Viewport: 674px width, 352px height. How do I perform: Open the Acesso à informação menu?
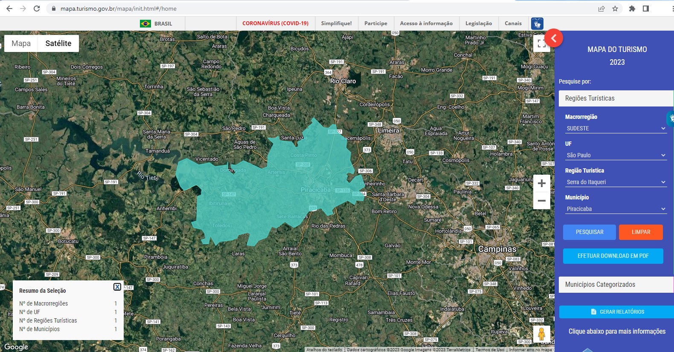pos(426,23)
